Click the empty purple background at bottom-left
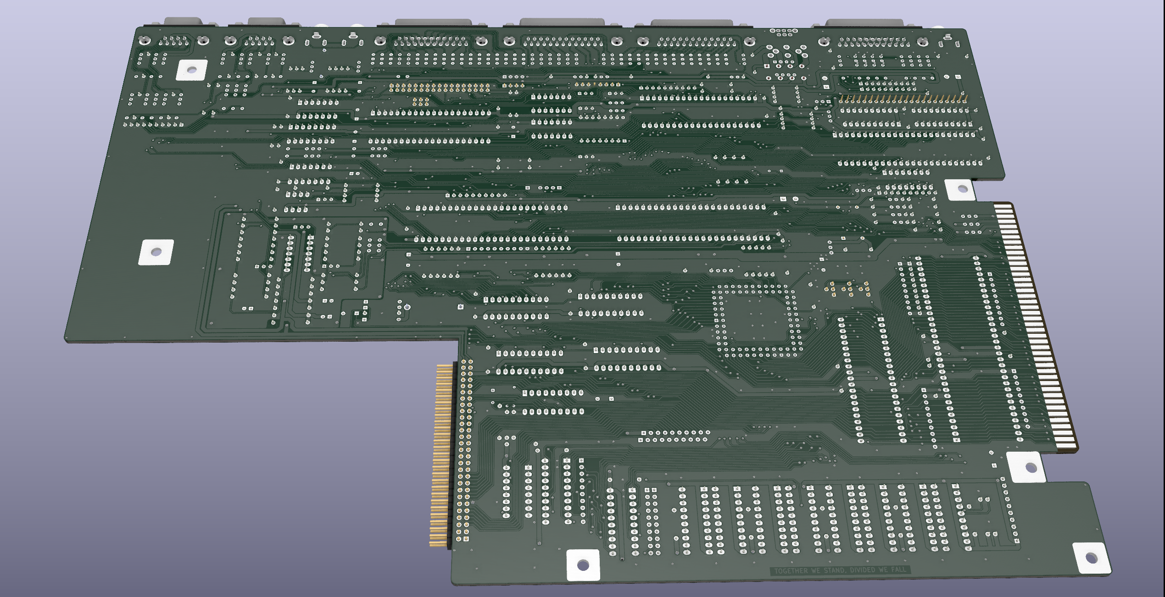Viewport: 1165px width, 597px height. point(184,481)
